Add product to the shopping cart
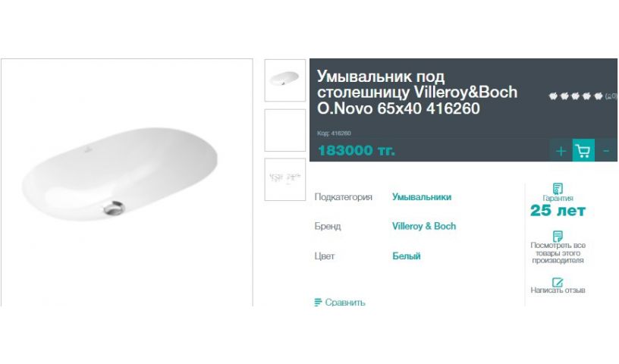The height and width of the screenshot is (364, 619). click(583, 150)
